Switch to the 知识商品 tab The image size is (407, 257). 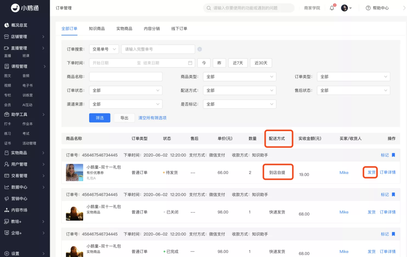97,28
